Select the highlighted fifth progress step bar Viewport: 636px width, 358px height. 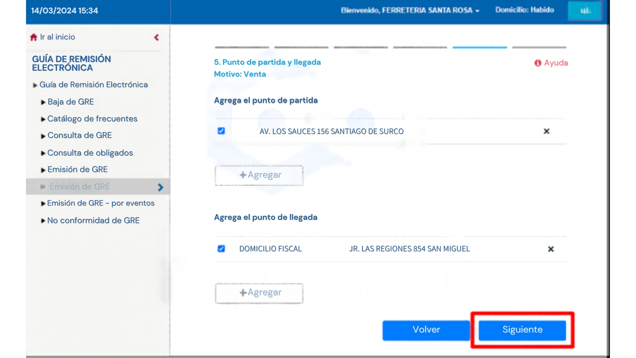point(480,47)
